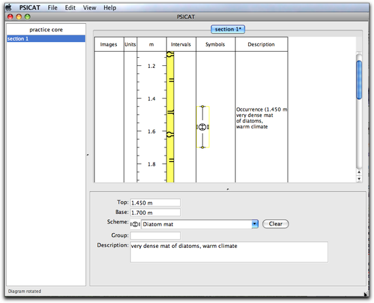374x303 pixels.
Task: Select section 1 in the practice core list
Action: click(x=46, y=39)
